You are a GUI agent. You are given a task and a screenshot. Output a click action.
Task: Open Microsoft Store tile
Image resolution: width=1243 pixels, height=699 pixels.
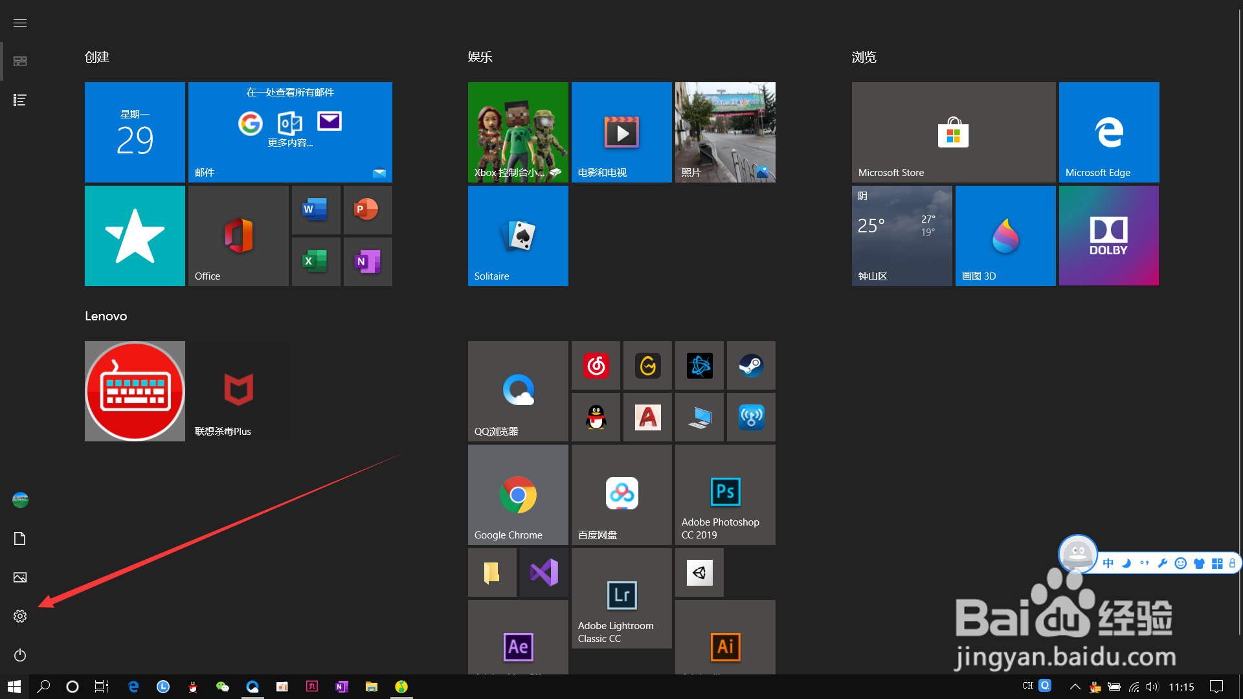tap(953, 133)
